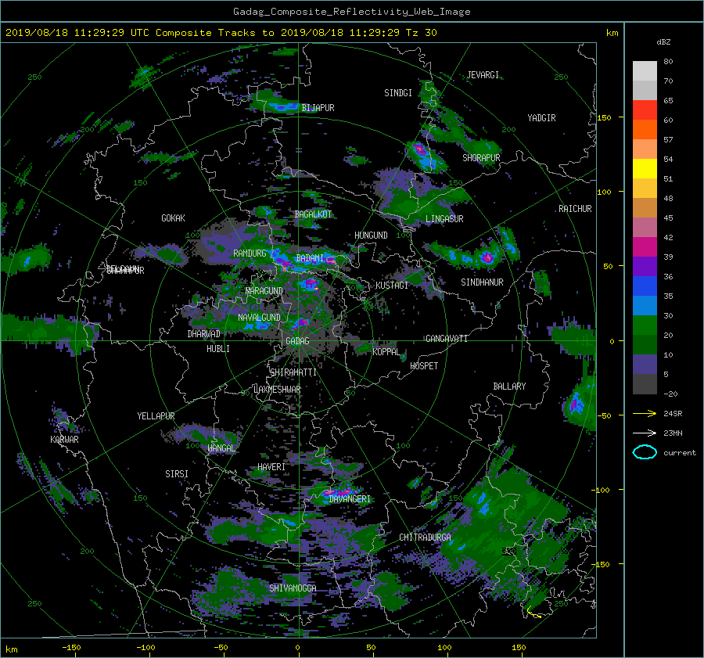Select the light blue 30-35 dBZ swatch
Image resolution: width=704 pixels, height=658 pixels.
pos(645,306)
